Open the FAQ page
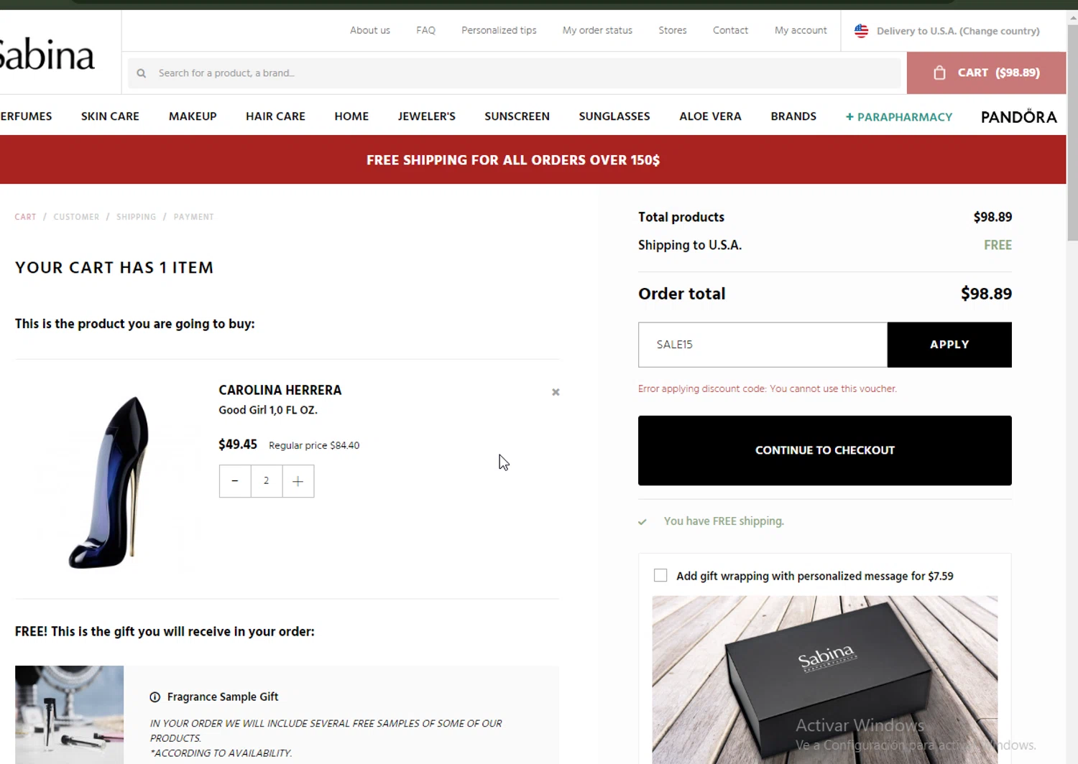 pyautogui.click(x=425, y=30)
